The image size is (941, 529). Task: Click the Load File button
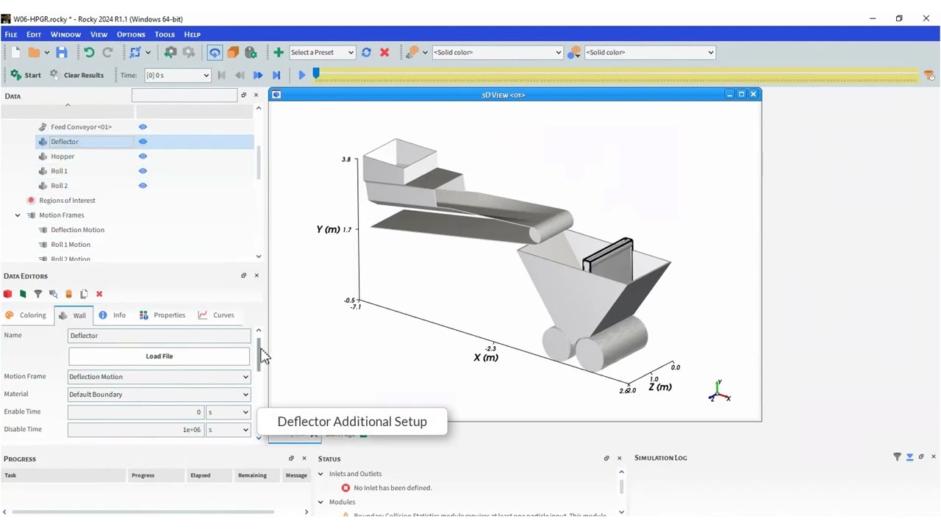pos(159,356)
